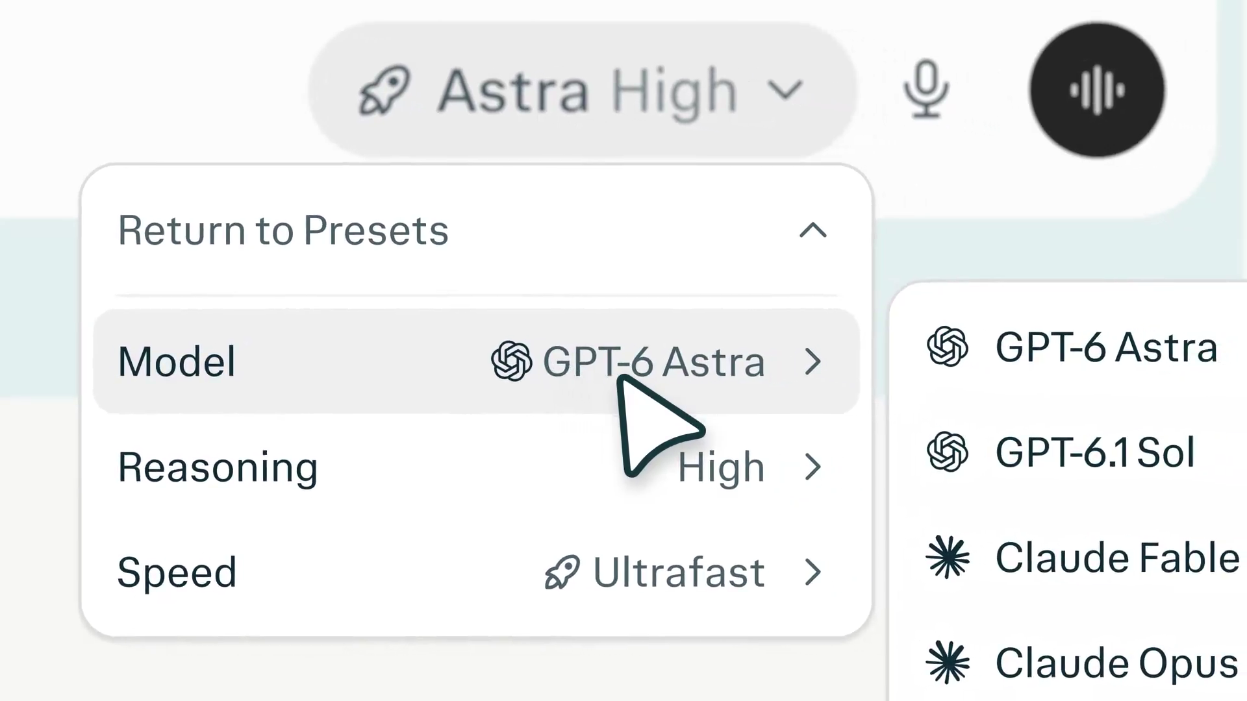
Task: Click the microphone dictation icon
Action: (x=926, y=90)
